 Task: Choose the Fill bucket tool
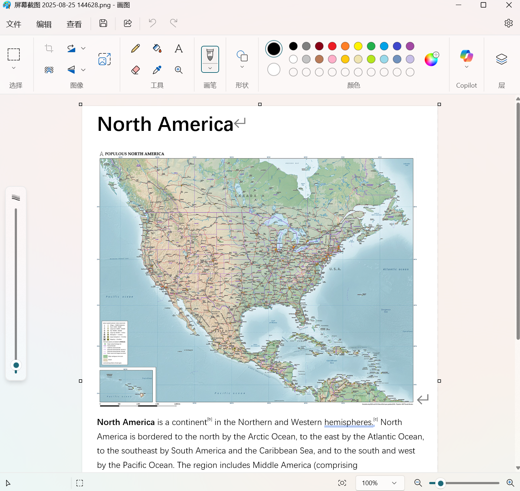pos(157,48)
